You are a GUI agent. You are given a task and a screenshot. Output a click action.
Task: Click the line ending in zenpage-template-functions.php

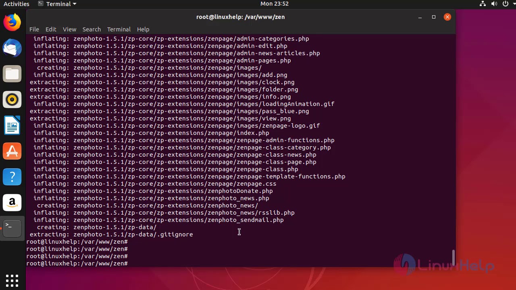click(189, 176)
